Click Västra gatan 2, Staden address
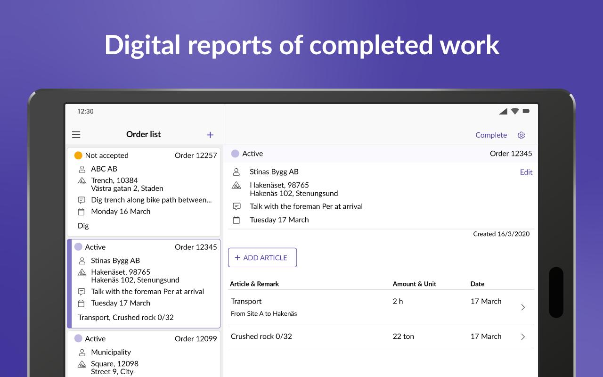 pyautogui.click(x=127, y=188)
